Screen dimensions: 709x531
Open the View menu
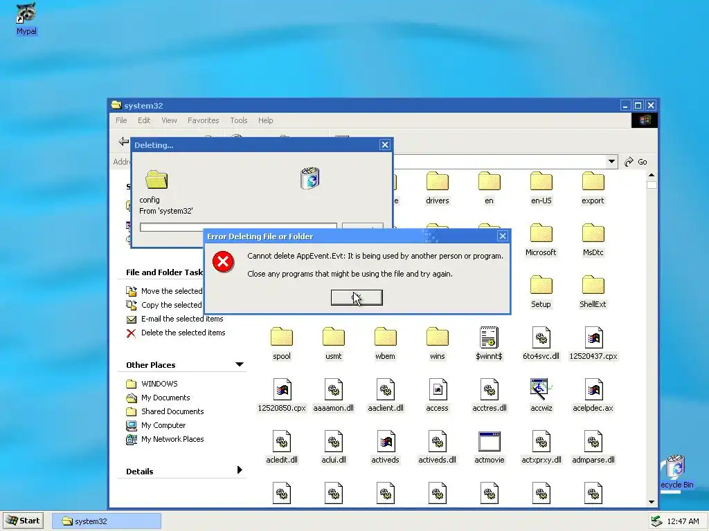169,120
